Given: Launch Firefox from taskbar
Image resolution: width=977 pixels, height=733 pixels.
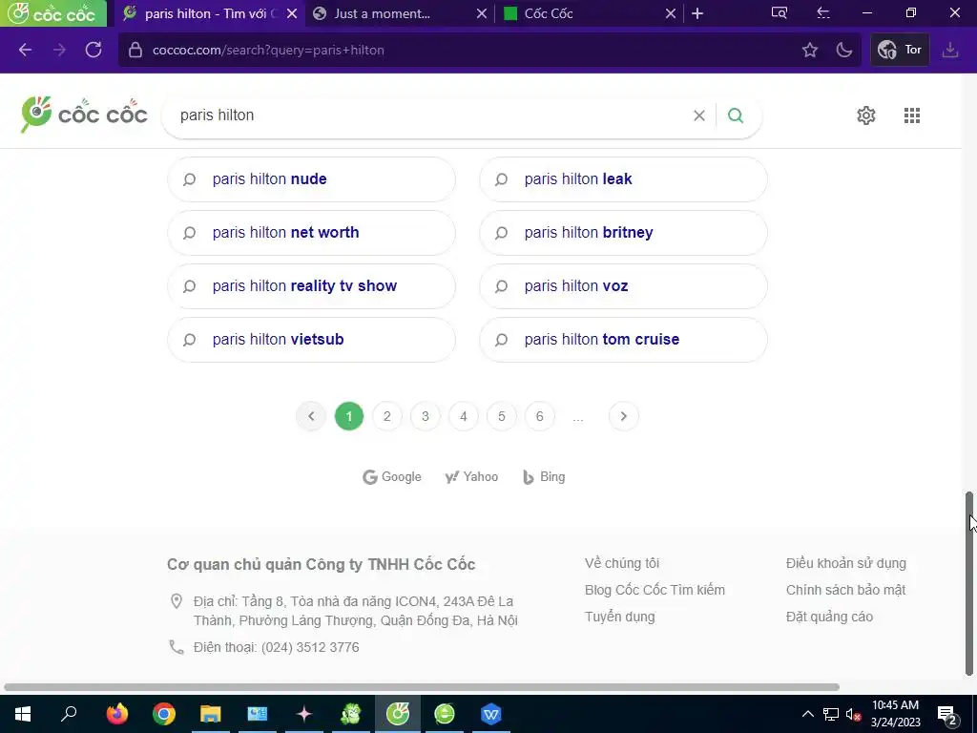Looking at the screenshot, I should (117, 714).
